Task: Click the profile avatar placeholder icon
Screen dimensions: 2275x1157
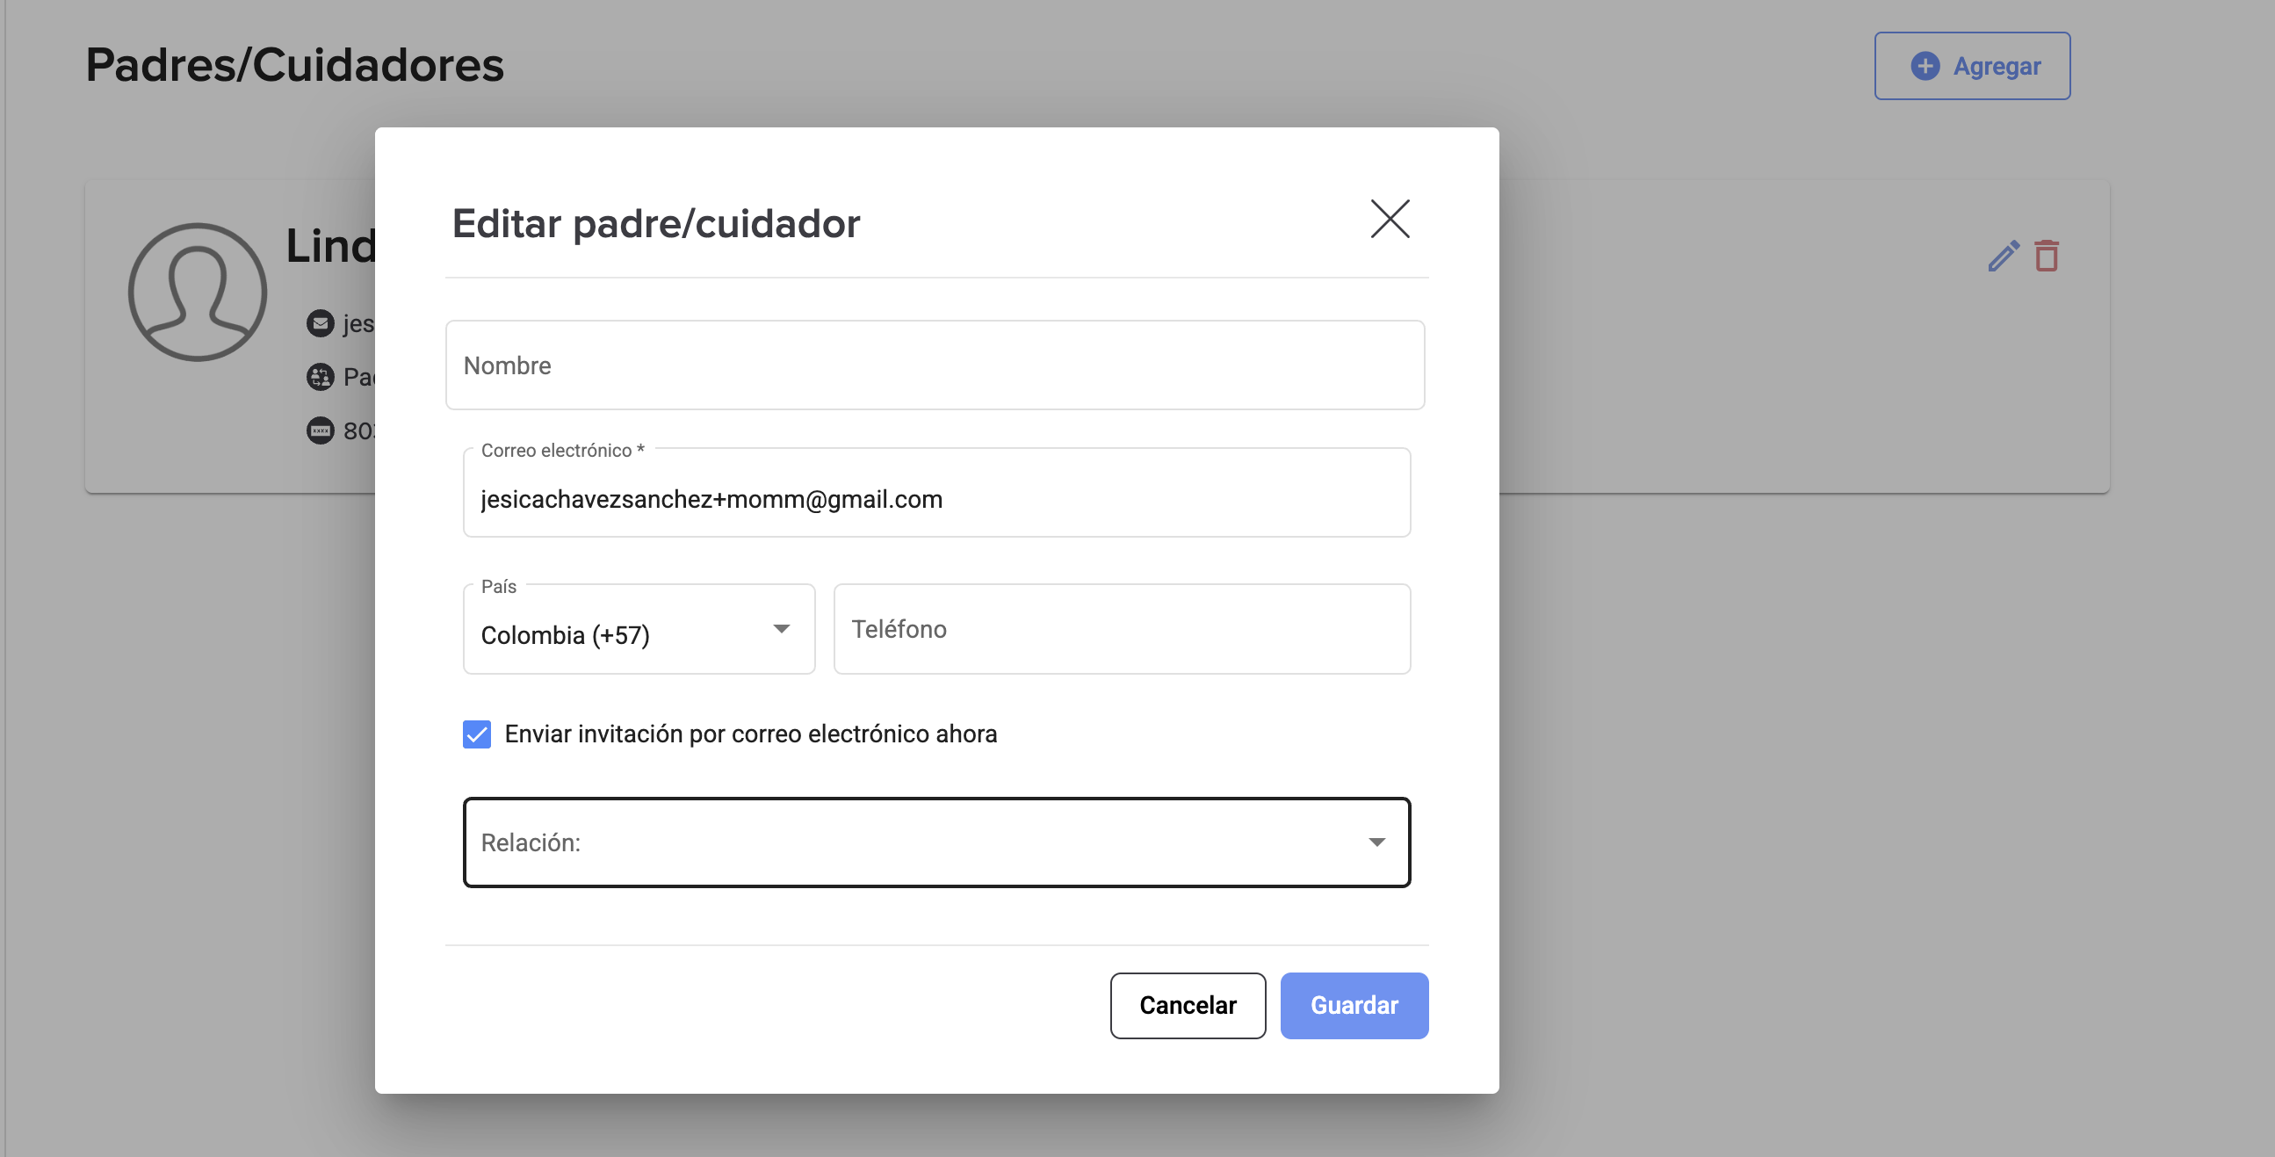Action: [x=197, y=292]
